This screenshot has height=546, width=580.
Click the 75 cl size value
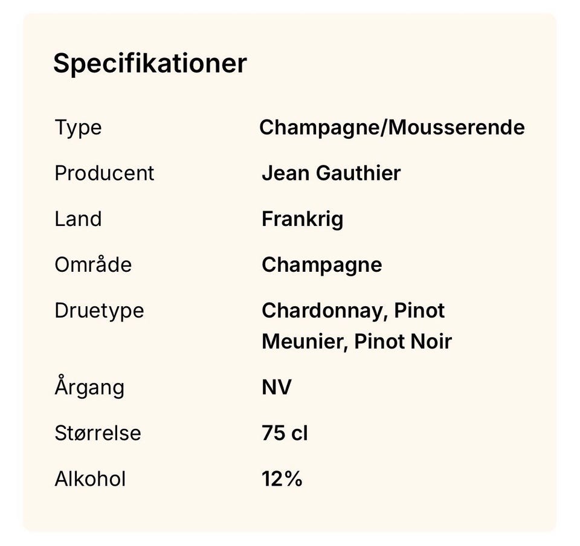(x=285, y=433)
